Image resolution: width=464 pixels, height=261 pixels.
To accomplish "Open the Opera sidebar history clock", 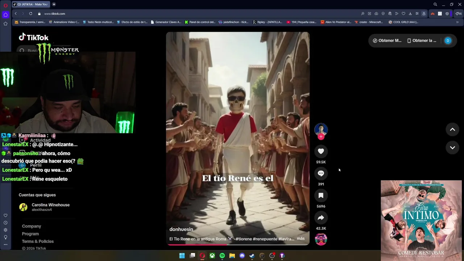I will point(5,223).
